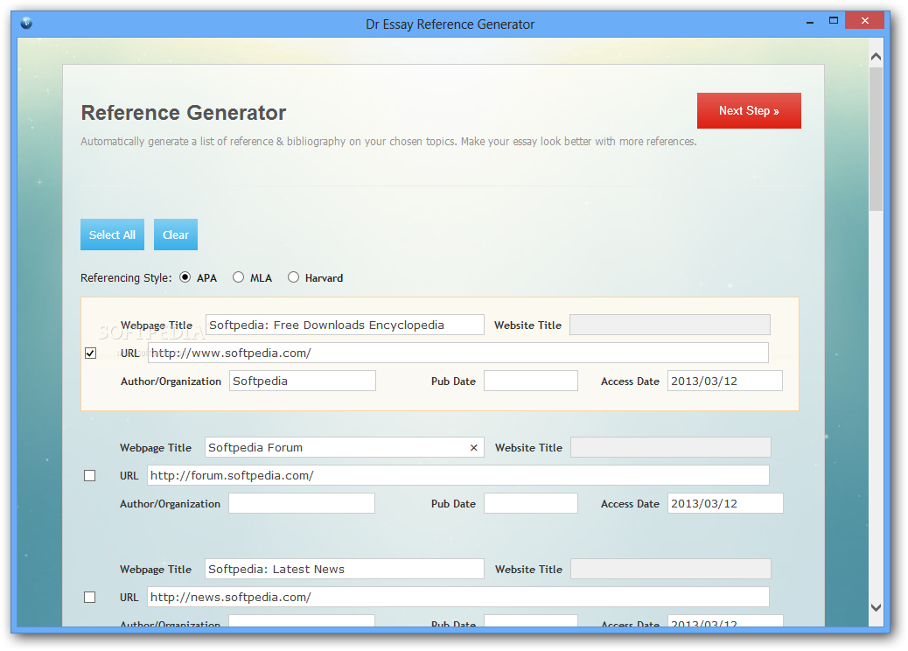Clear the Softpedia Forum title with the X
The image size is (908, 651).
click(474, 448)
